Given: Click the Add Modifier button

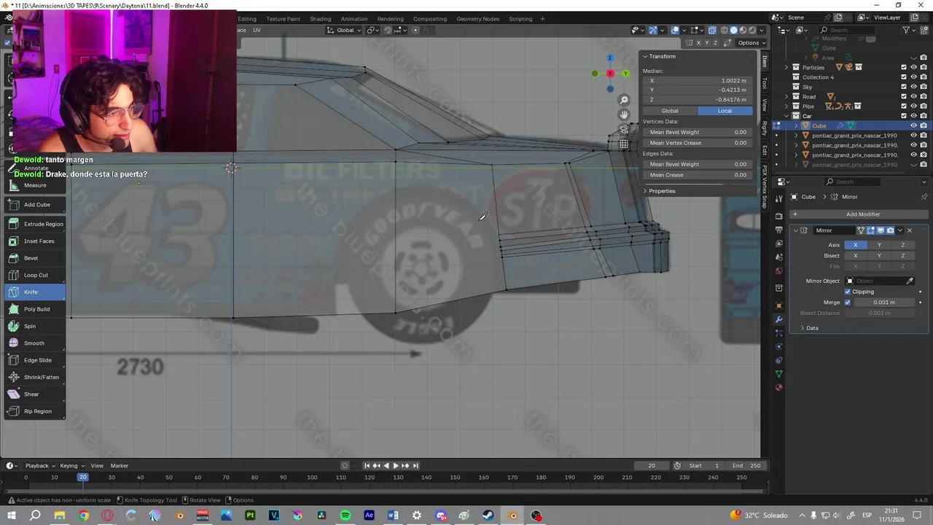Looking at the screenshot, I should pyautogui.click(x=859, y=214).
